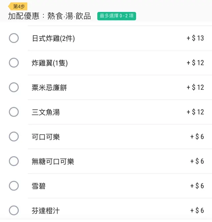212x222 pixels.
Task: Click the 第4步 step tag
Action: pyautogui.click(x=19, y=6)
